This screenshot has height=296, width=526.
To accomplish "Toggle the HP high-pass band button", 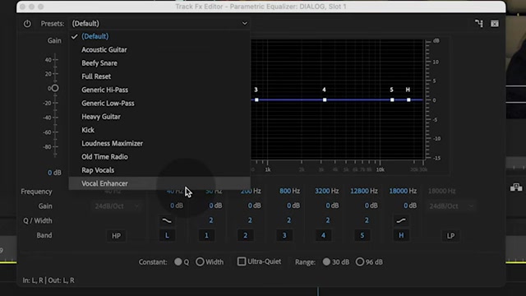I will pos(116,236).
